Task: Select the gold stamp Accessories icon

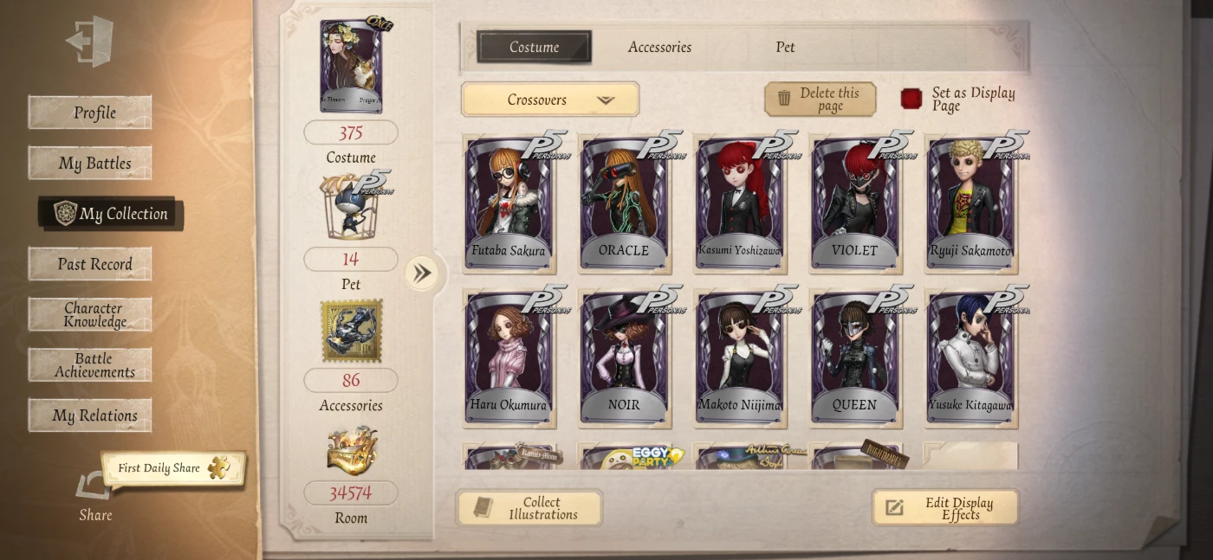Action: click(351, 331)
